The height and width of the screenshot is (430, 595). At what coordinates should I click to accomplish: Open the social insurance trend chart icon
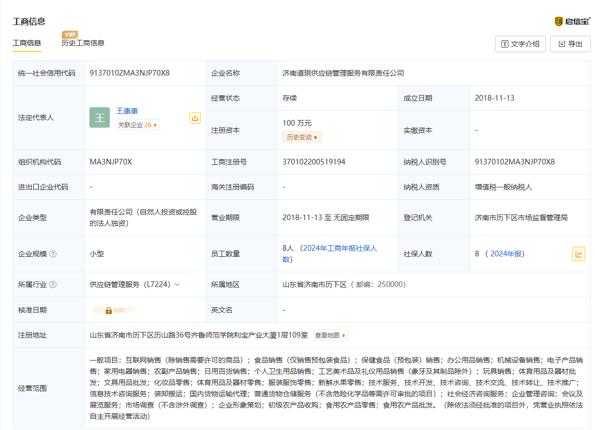coord(578,254)
